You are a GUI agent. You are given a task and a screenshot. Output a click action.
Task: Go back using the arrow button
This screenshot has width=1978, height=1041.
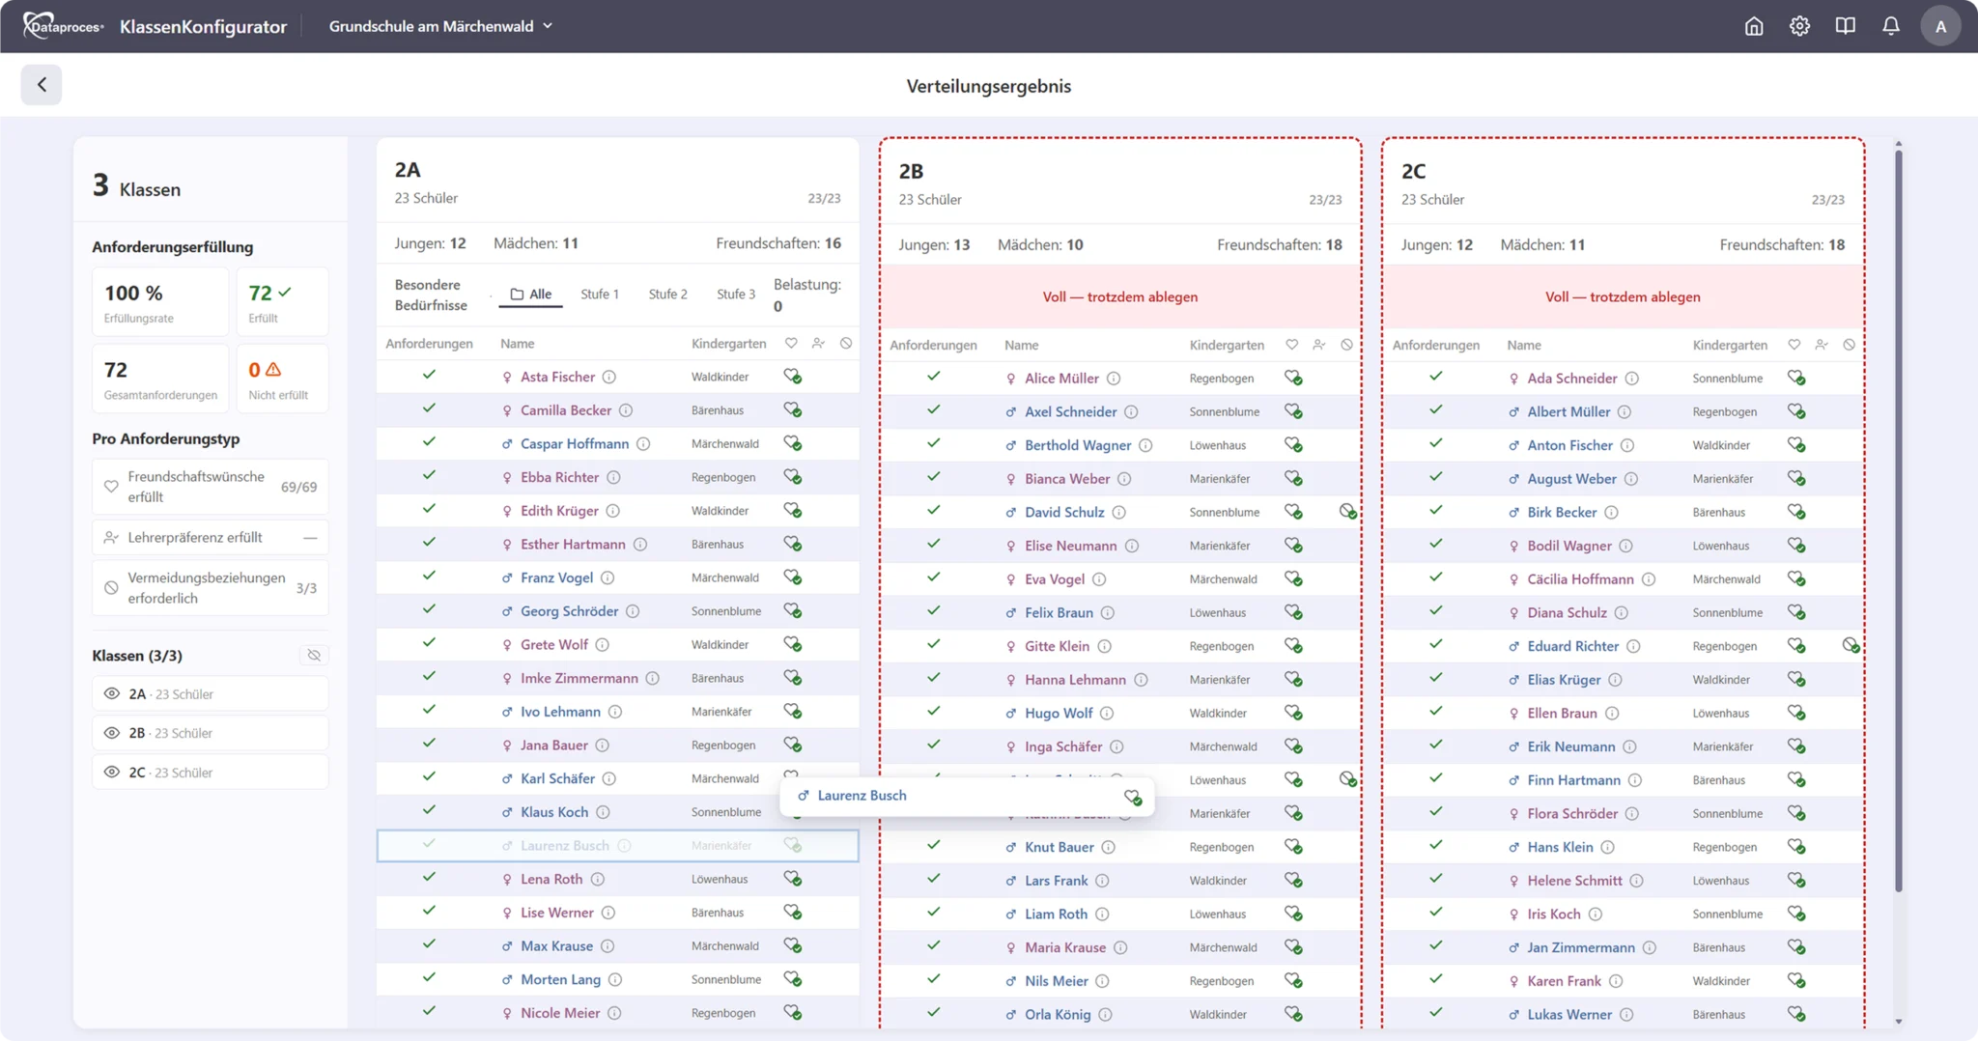click(x=42, y=84)
